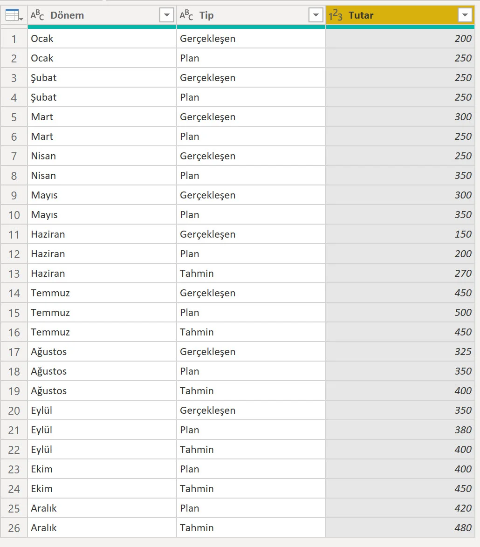Open the Tutar column filter dropdown
Viewport: 480px width, 547px height.
point(465,15)
